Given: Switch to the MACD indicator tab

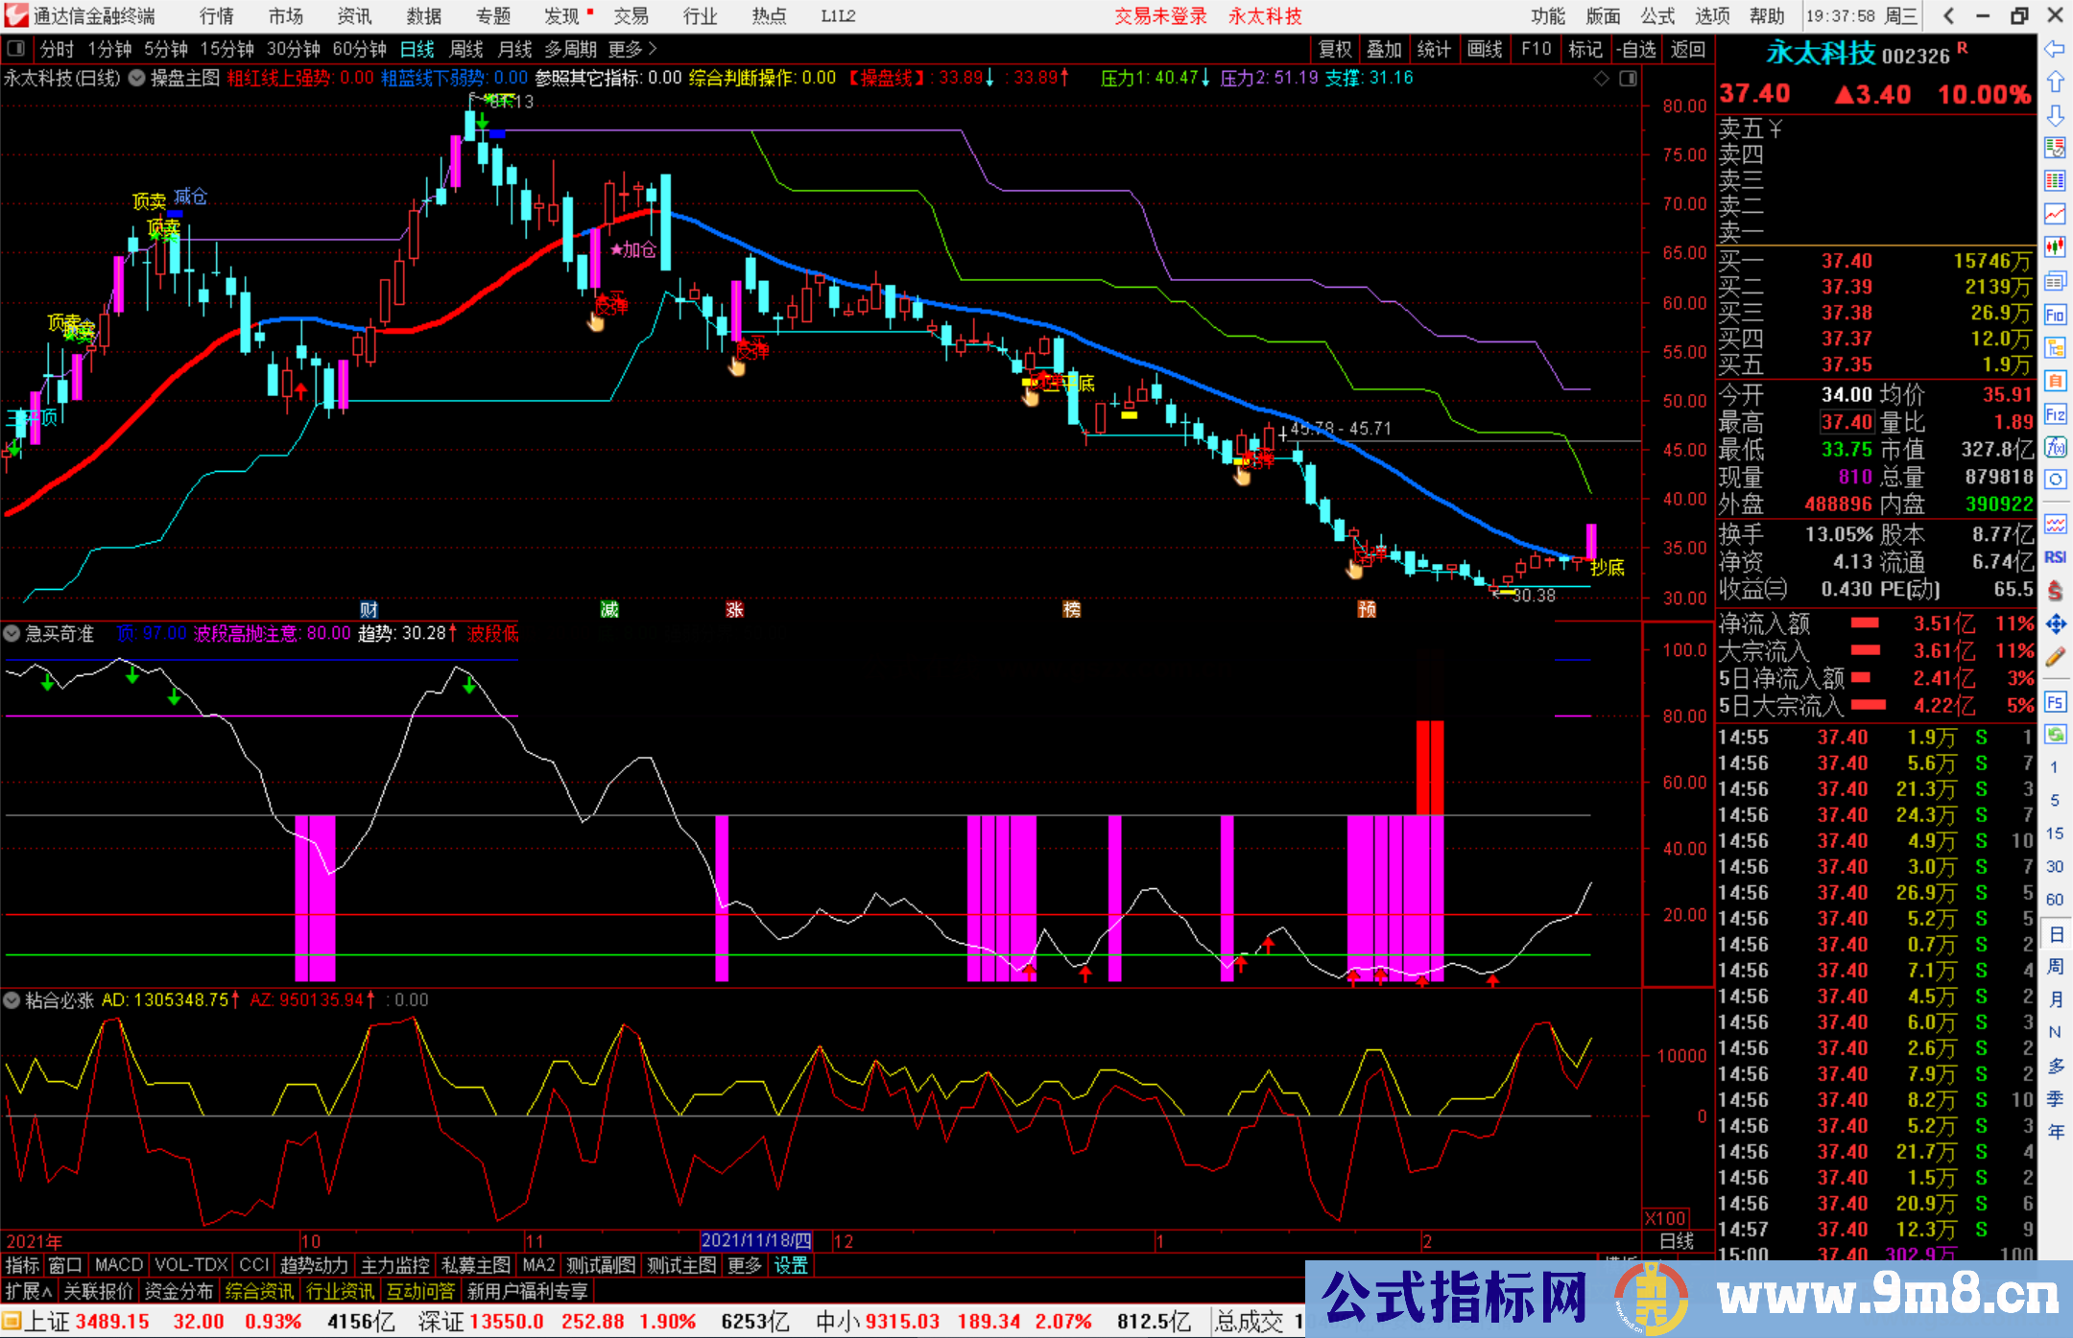Looking at the screenshot, I should [x=118, y=1265].
